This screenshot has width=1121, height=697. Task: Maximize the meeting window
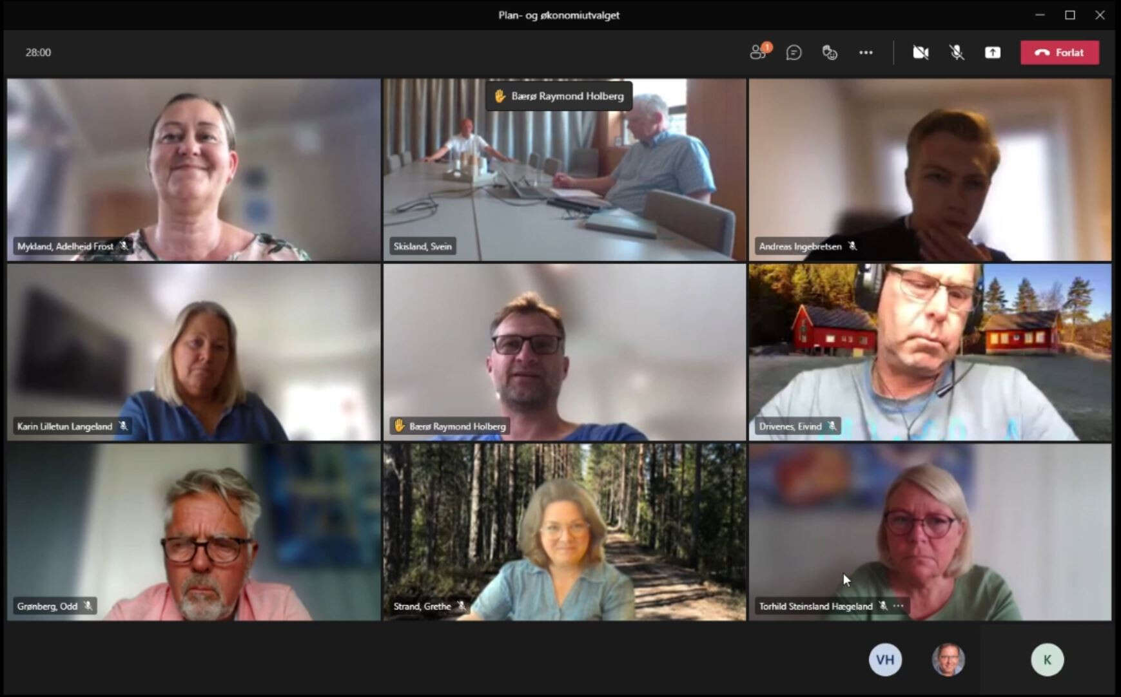click(1069, 15)
